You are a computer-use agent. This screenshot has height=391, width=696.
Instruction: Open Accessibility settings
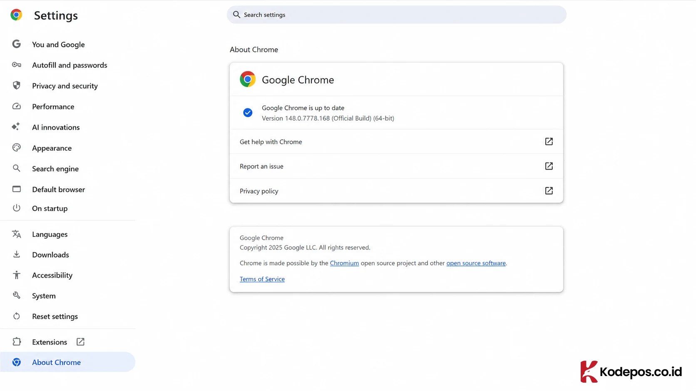point(52,275)
